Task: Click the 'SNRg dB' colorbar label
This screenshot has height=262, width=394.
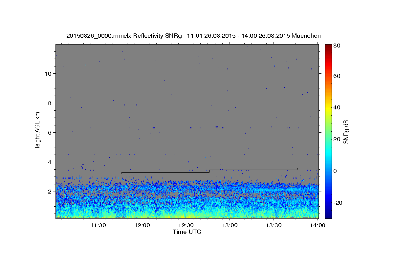Action: 346,132
